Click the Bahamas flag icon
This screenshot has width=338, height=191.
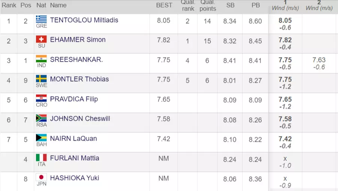41,138
